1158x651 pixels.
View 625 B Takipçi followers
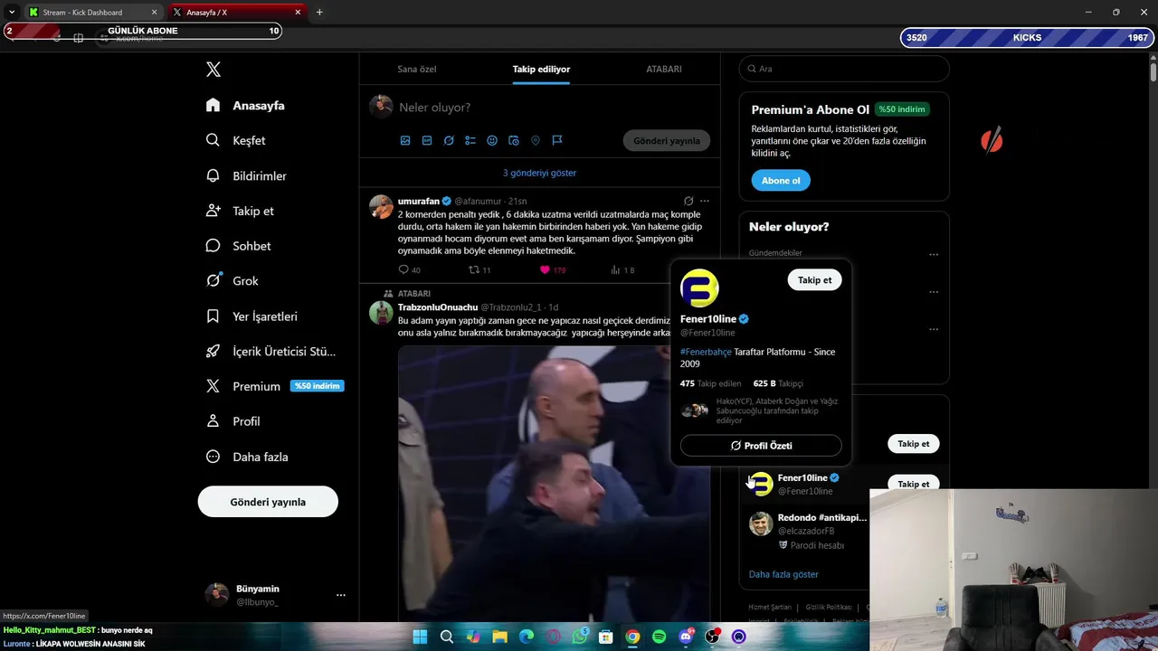click(x=778, y=383)
